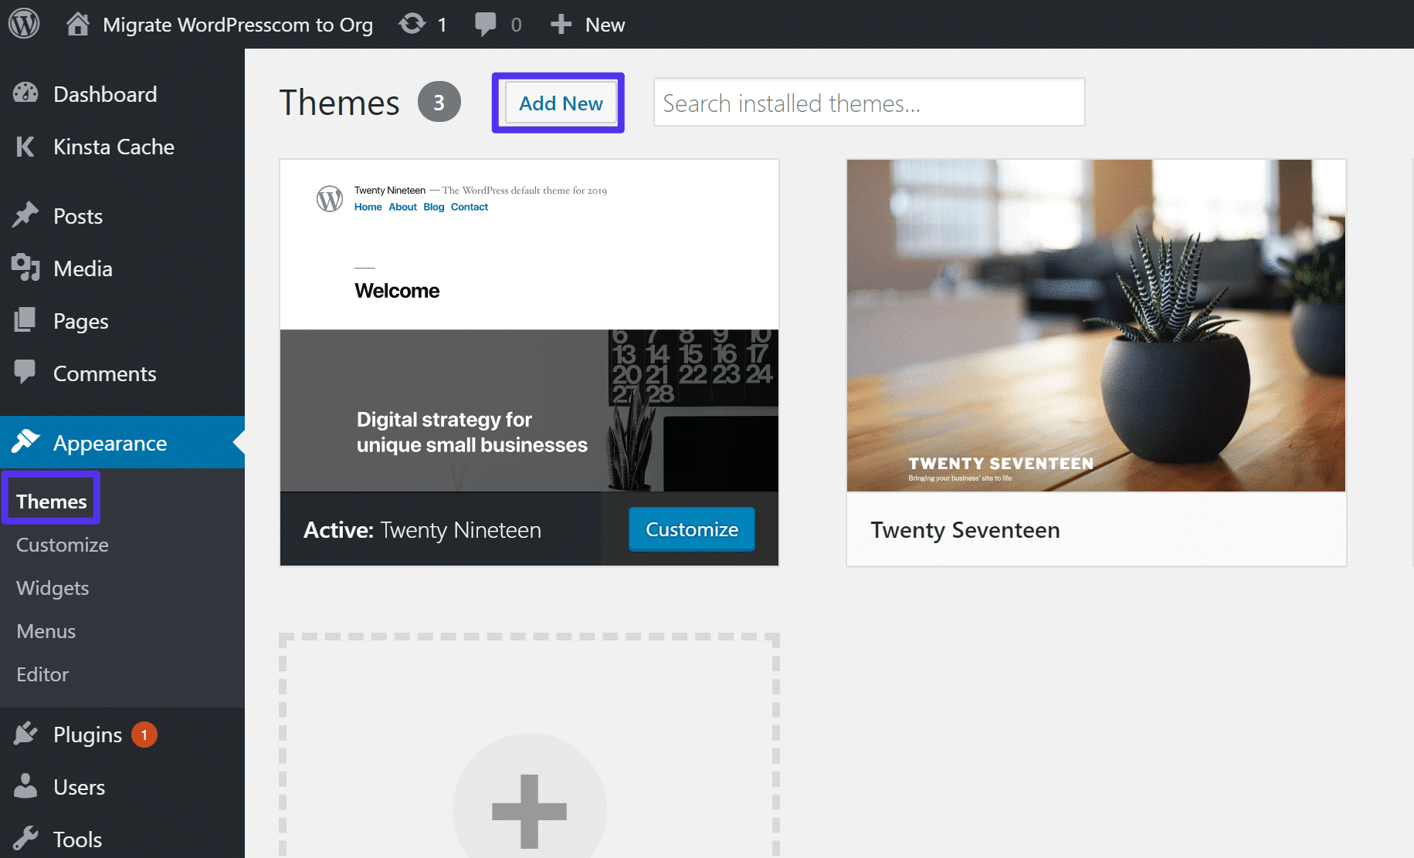
Task: Click the Tools wrench icon
Action: point(25,839)
